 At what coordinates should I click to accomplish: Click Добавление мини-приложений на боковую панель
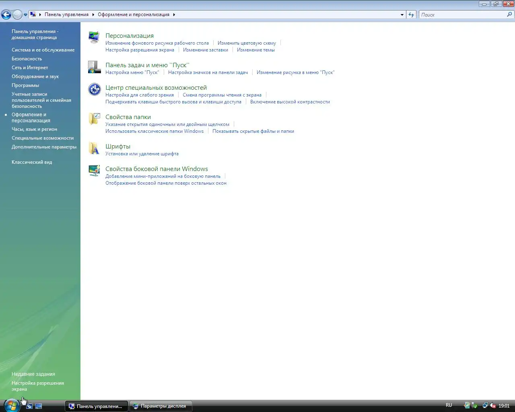(x=163, y=176)
